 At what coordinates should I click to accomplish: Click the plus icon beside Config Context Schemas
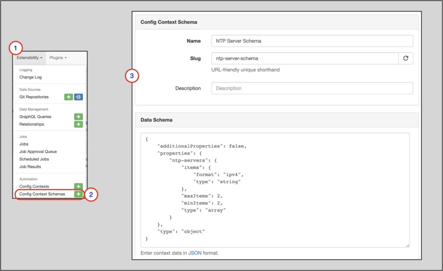79,194
